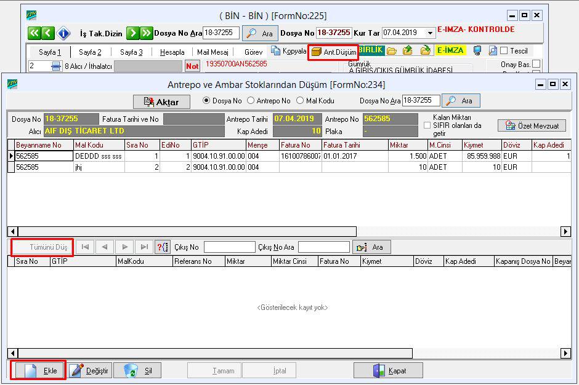The image size is (579, 385).
Task: Go to previous record (single left arrow) in BİN window
Action: point(48,33)
